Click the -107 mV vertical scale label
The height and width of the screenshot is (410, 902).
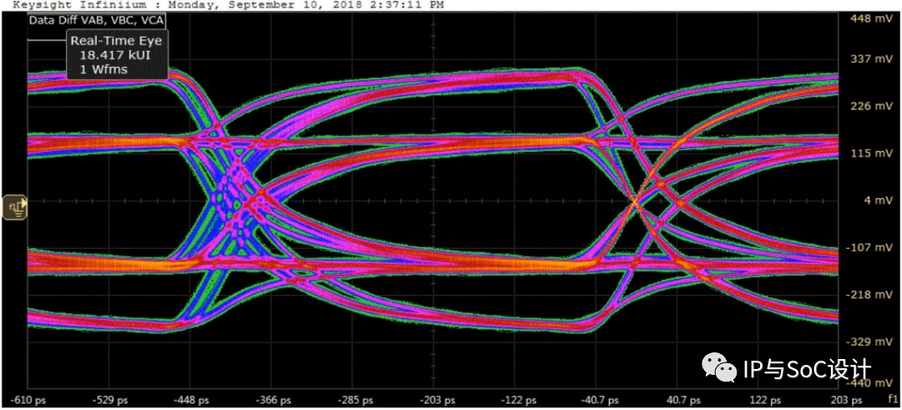pos(868,247)
